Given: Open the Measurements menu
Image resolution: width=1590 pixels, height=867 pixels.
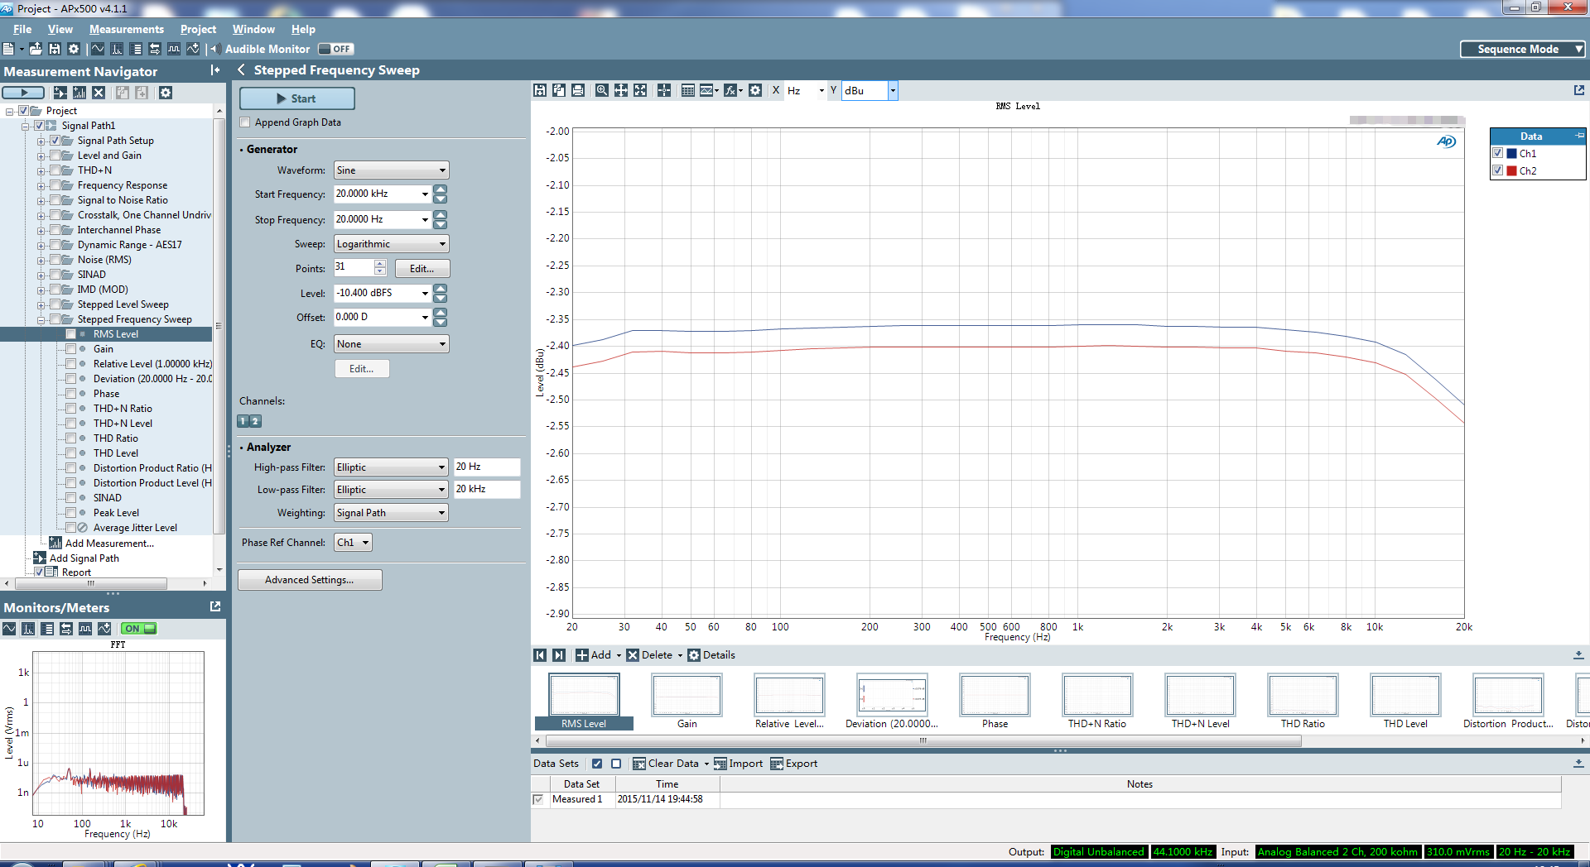Looking at the screenshot, I should (x=127, y=29).
